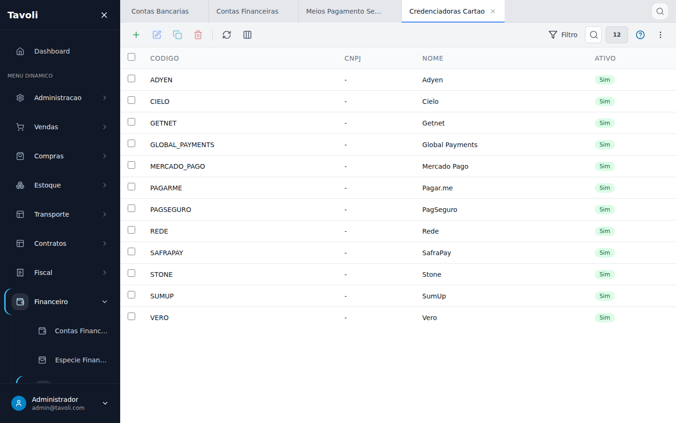Expand the Vendas menu chevron
Screen dimensions: 676x423
click(x=105, y=127)
